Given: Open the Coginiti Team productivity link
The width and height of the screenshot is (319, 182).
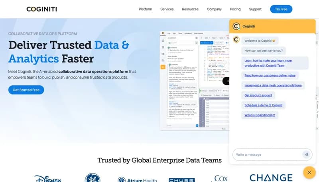Looking at the screenshot, I should click(268, 63).
